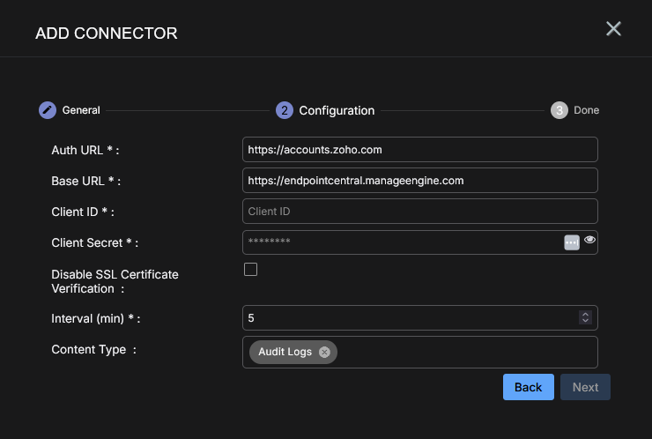Viewport: 652px width, 439px height.
Task: Decrease the Interval minutes value
Action: point(584,321)
